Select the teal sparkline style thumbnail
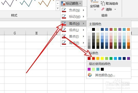138x93 pixels. tap(27, 3)
